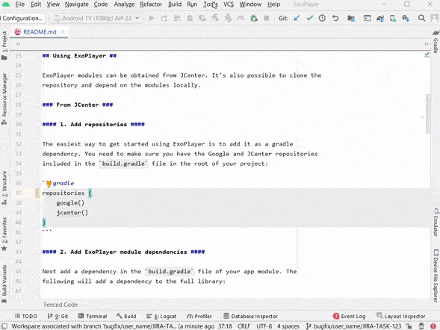This screenshot has width=440, height=330.
Task: Open Run Anything window icon
Action: point(367,18)
